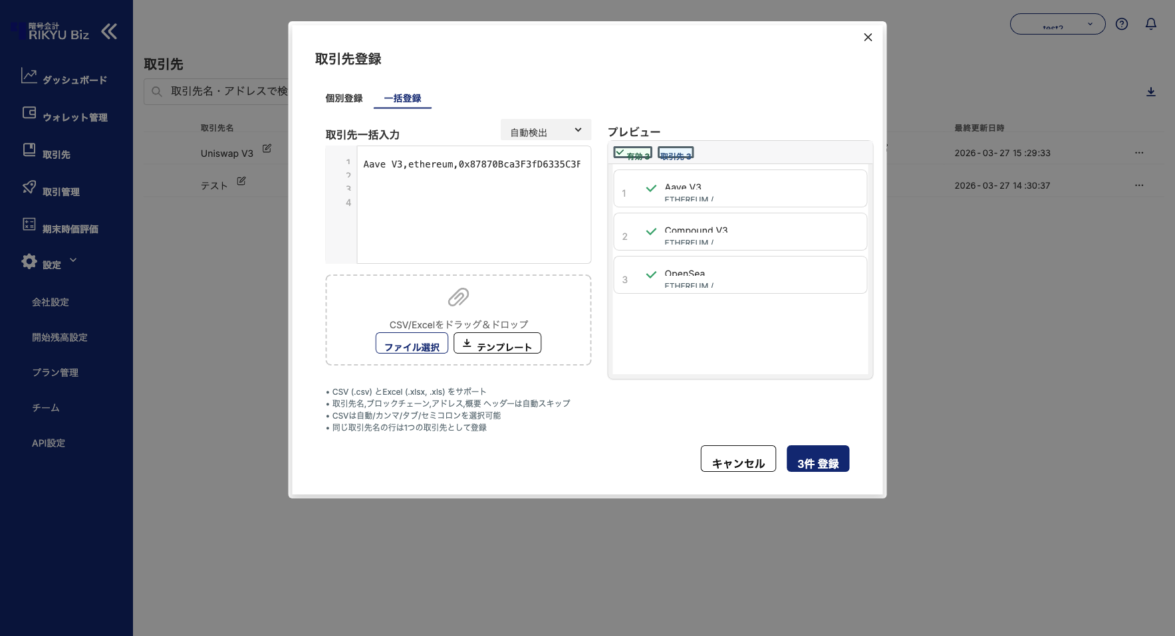
Task: Open the 自動検出 delimiter dropdown
Action: point(545,131)
